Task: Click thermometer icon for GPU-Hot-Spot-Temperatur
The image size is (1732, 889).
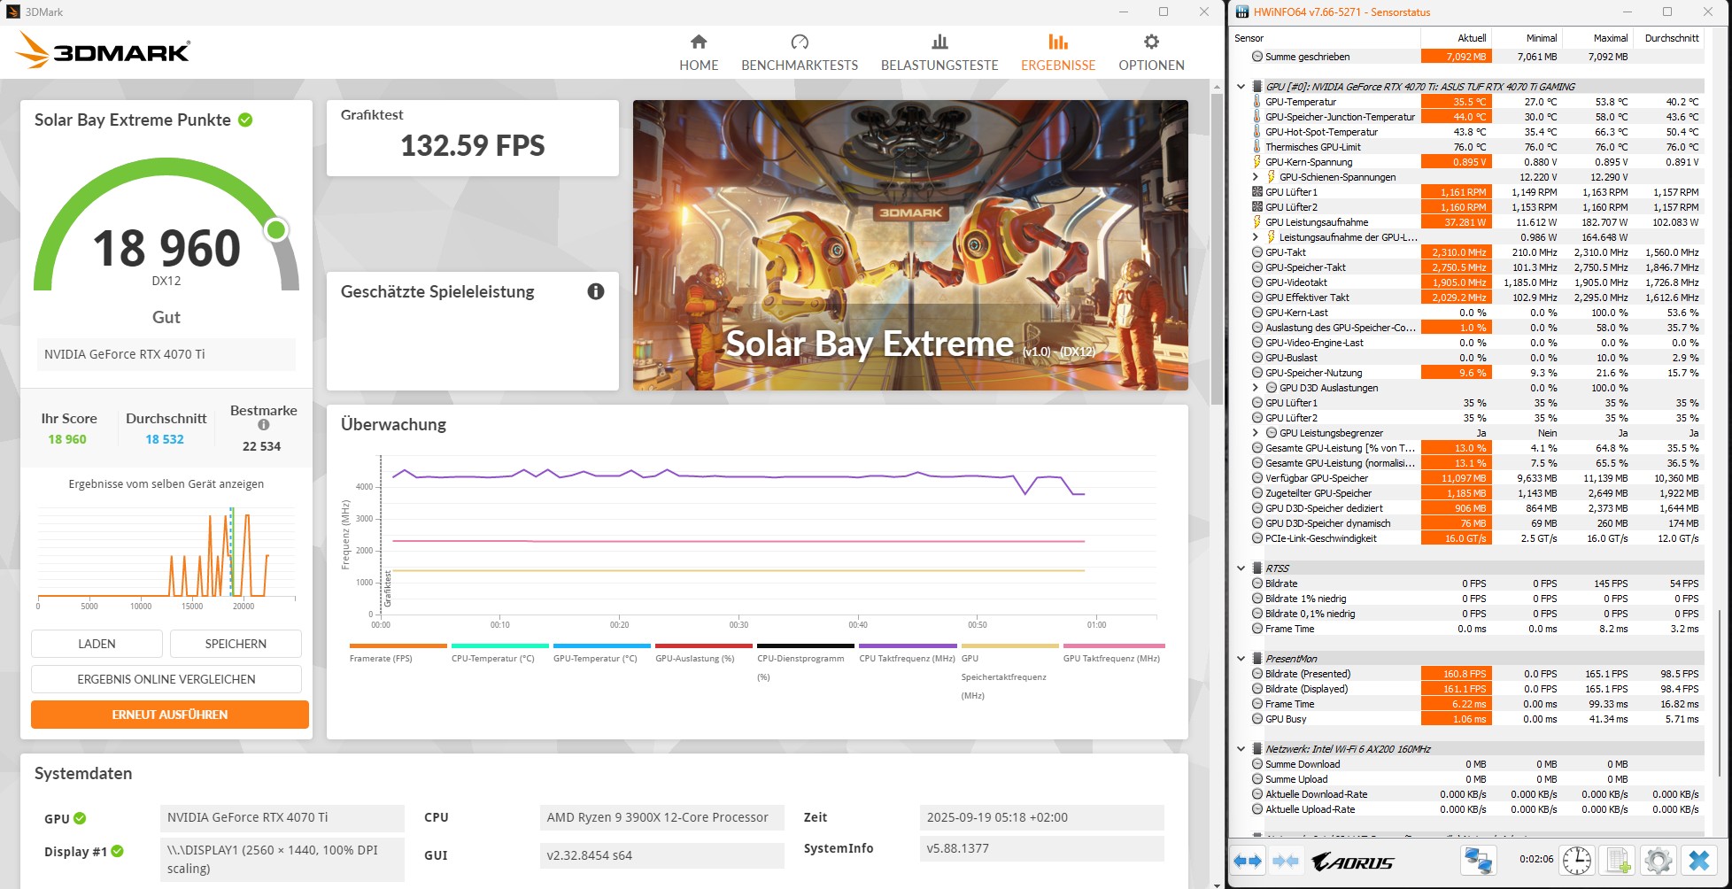Action: tap(1257, 132)
